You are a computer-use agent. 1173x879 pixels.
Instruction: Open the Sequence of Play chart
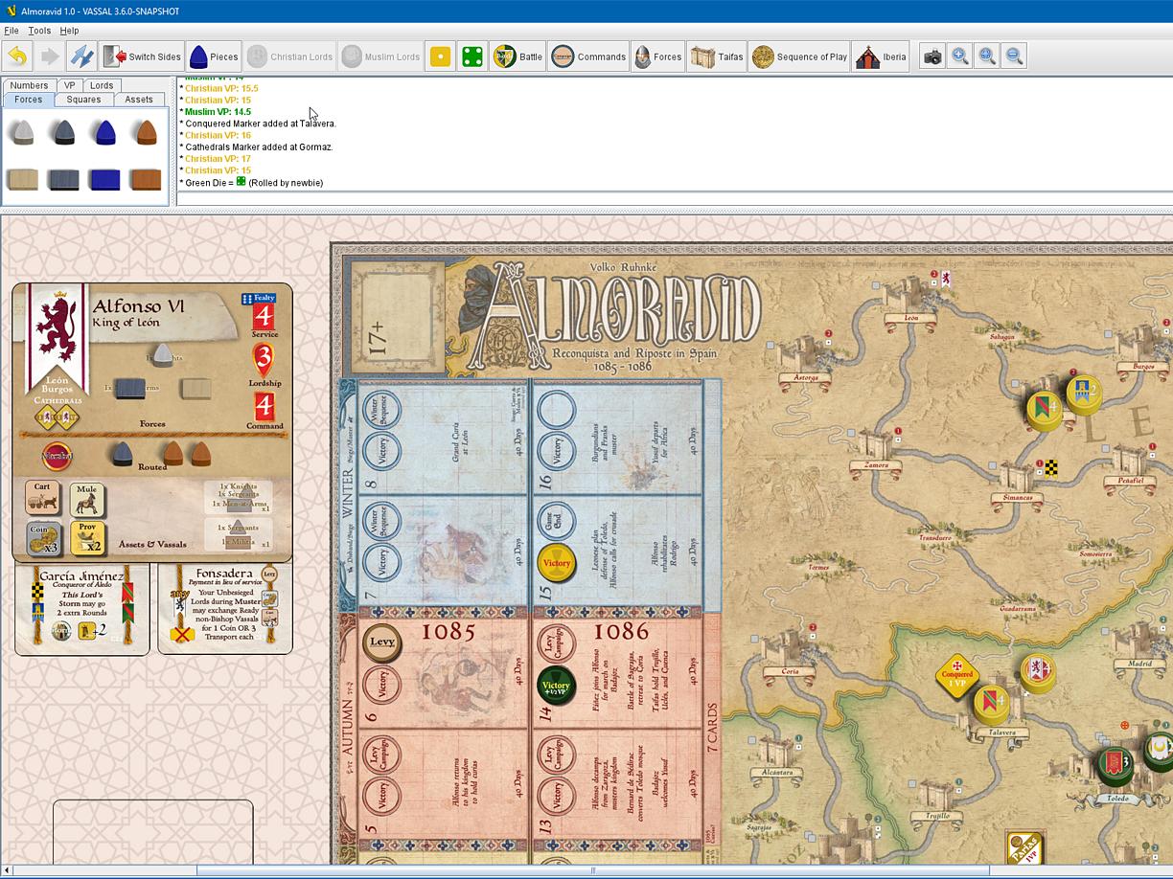(x=798, y=56)
